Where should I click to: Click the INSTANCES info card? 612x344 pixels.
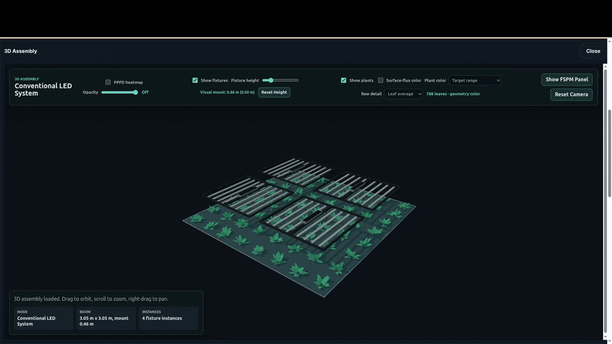[x=168, y=319]
